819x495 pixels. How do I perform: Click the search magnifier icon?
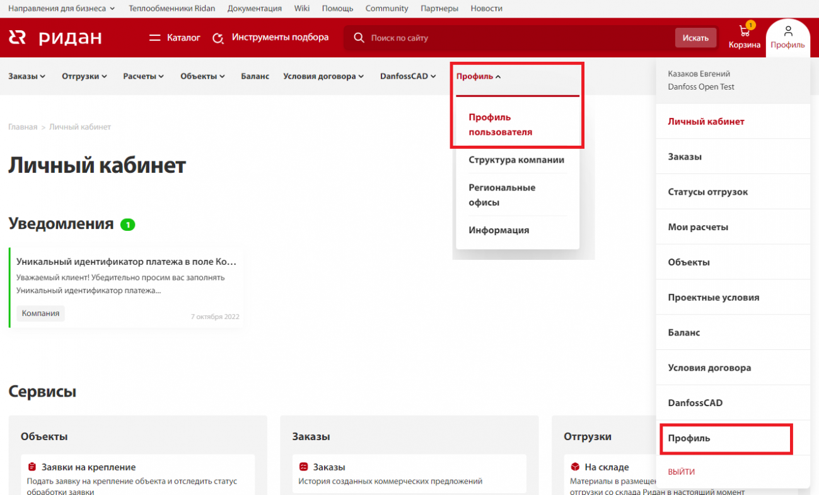click(x=358, y=38)
